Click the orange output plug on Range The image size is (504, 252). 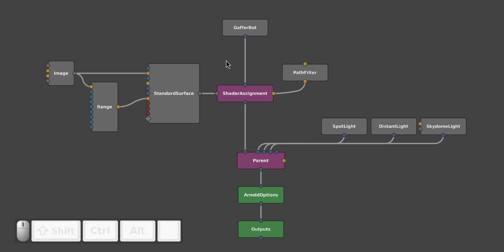tap(118, 107)
